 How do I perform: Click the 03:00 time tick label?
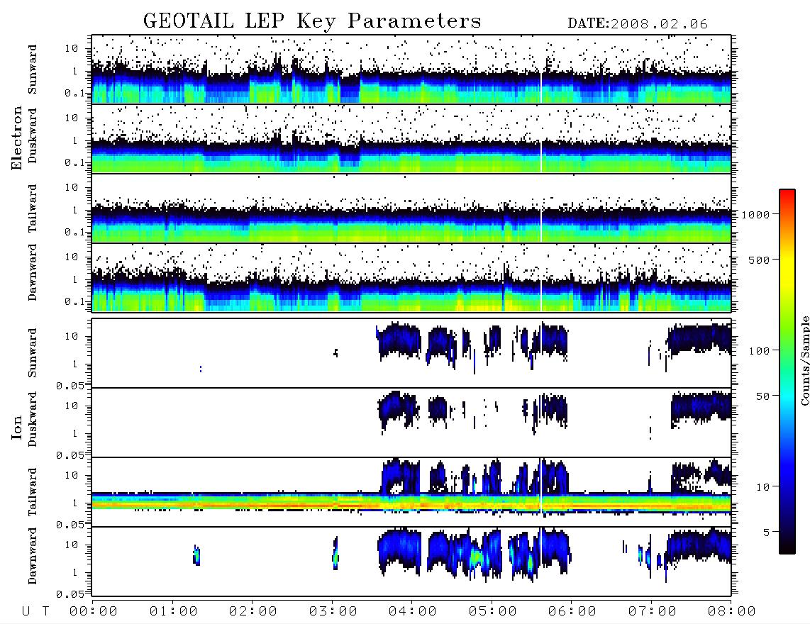point(333,612)
